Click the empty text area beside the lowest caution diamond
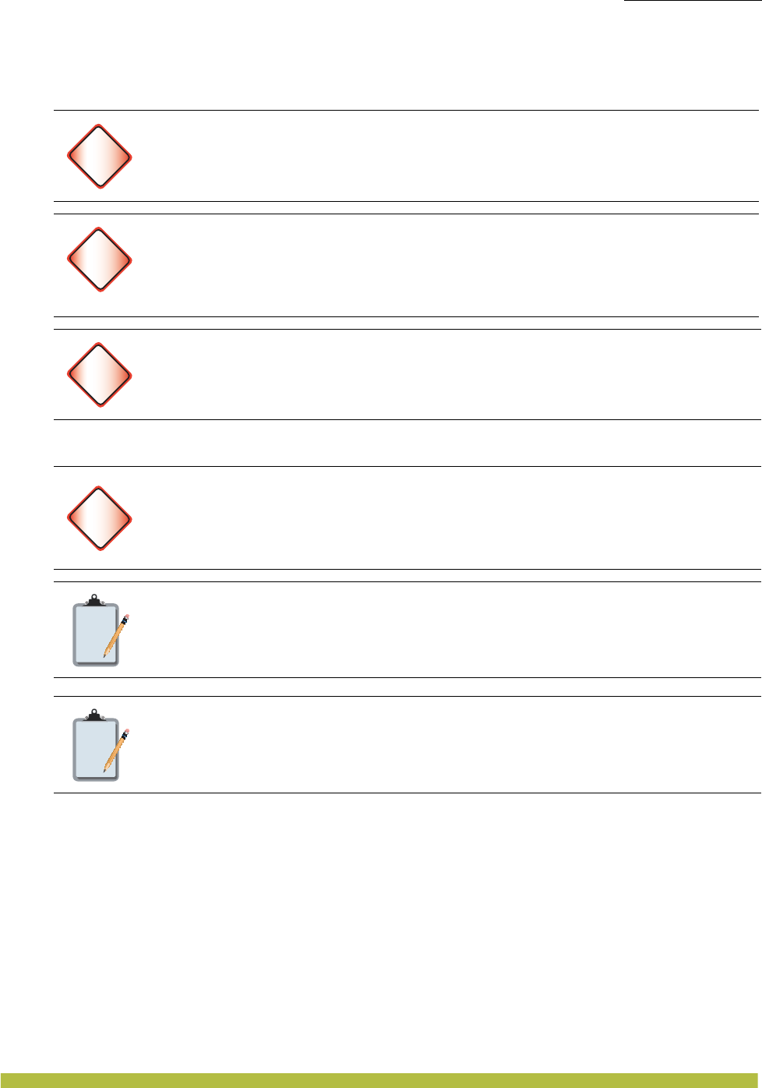Image resolution: width=762 pixels, height=1088 pixels. 444,518
